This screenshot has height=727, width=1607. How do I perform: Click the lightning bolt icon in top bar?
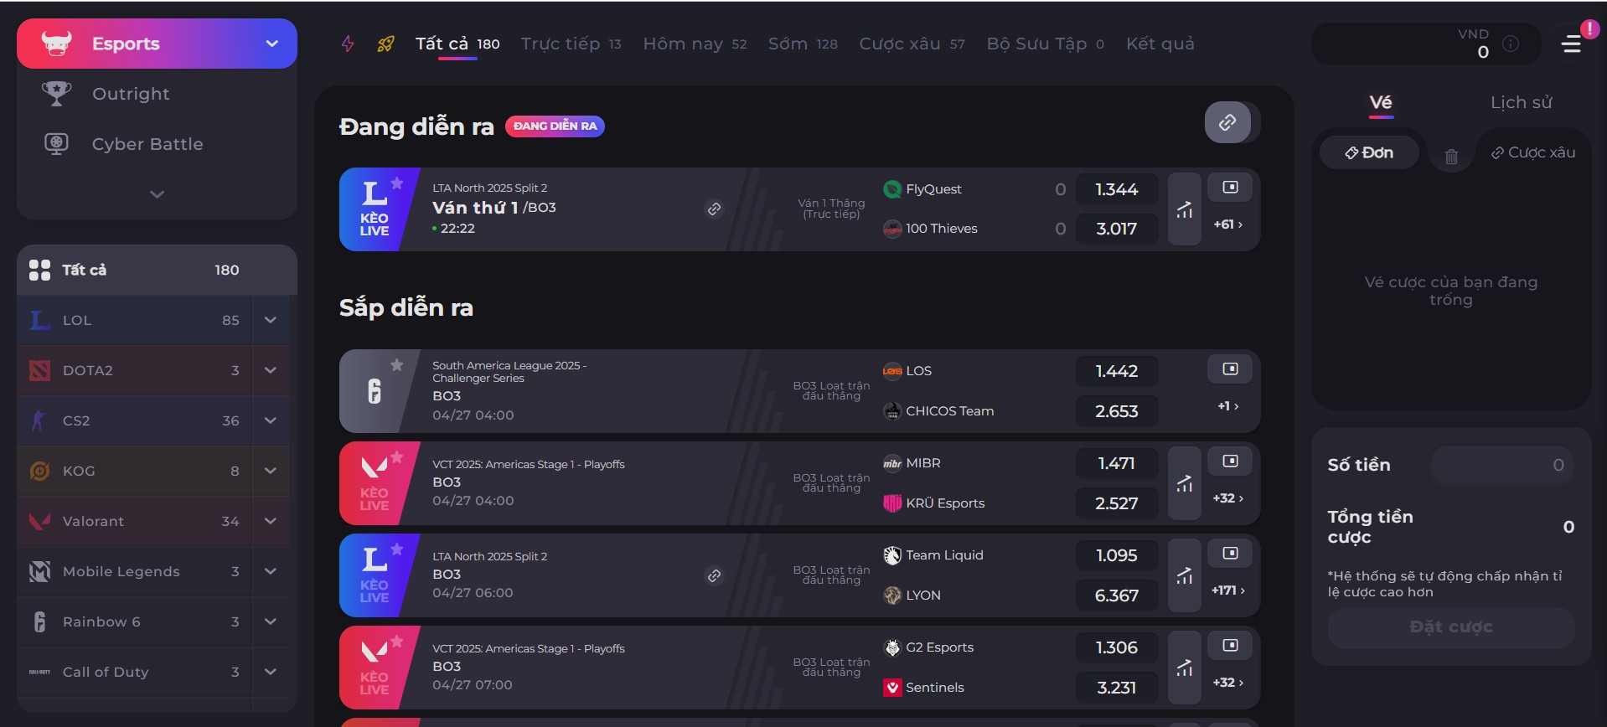pos(348,44)
